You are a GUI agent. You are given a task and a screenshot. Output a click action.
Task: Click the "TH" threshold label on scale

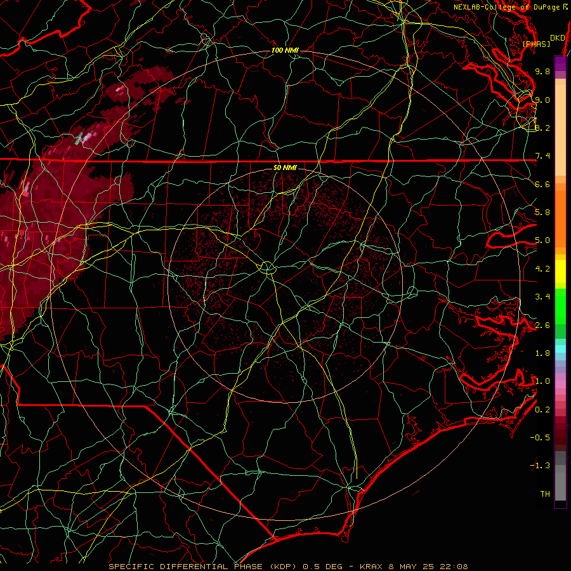(x=545, y=494)
